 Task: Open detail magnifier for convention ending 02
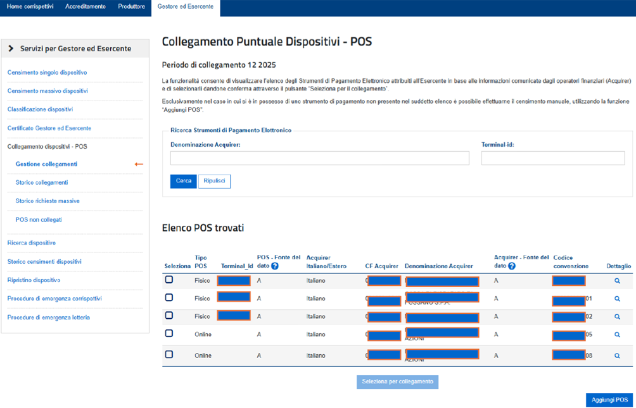click(617, 317)
